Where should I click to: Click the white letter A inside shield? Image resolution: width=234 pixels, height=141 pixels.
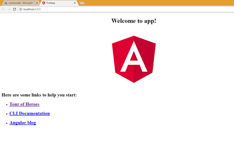pos(134,56)
